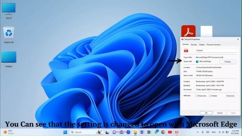Click the Modified date value
Image resolution: width=242 pixels, height=136 pixels.
coord(210,85)
